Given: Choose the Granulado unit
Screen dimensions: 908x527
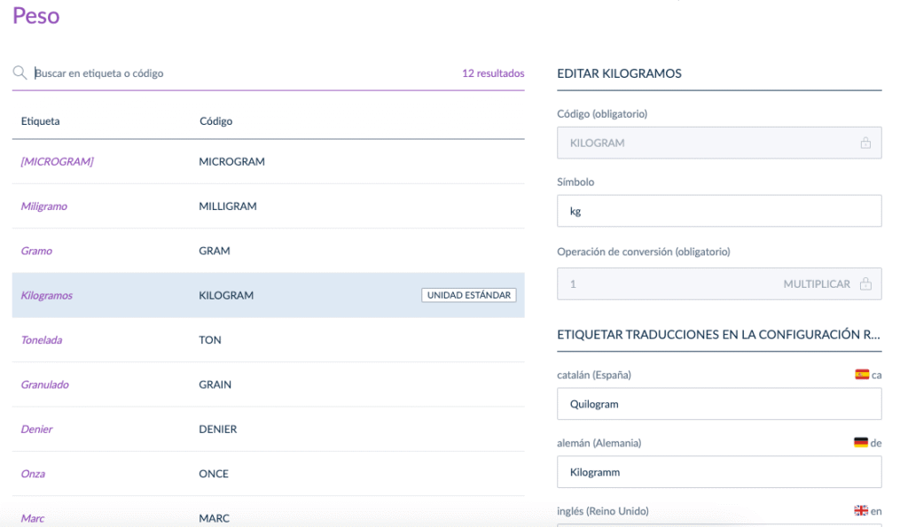Looking at the screenshot, I should (268, 384).
